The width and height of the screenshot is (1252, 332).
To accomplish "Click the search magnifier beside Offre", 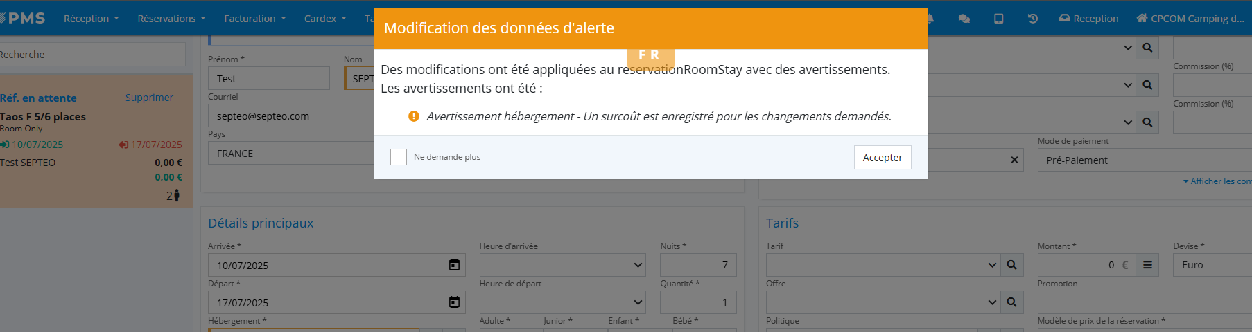I will [1011, 302].
